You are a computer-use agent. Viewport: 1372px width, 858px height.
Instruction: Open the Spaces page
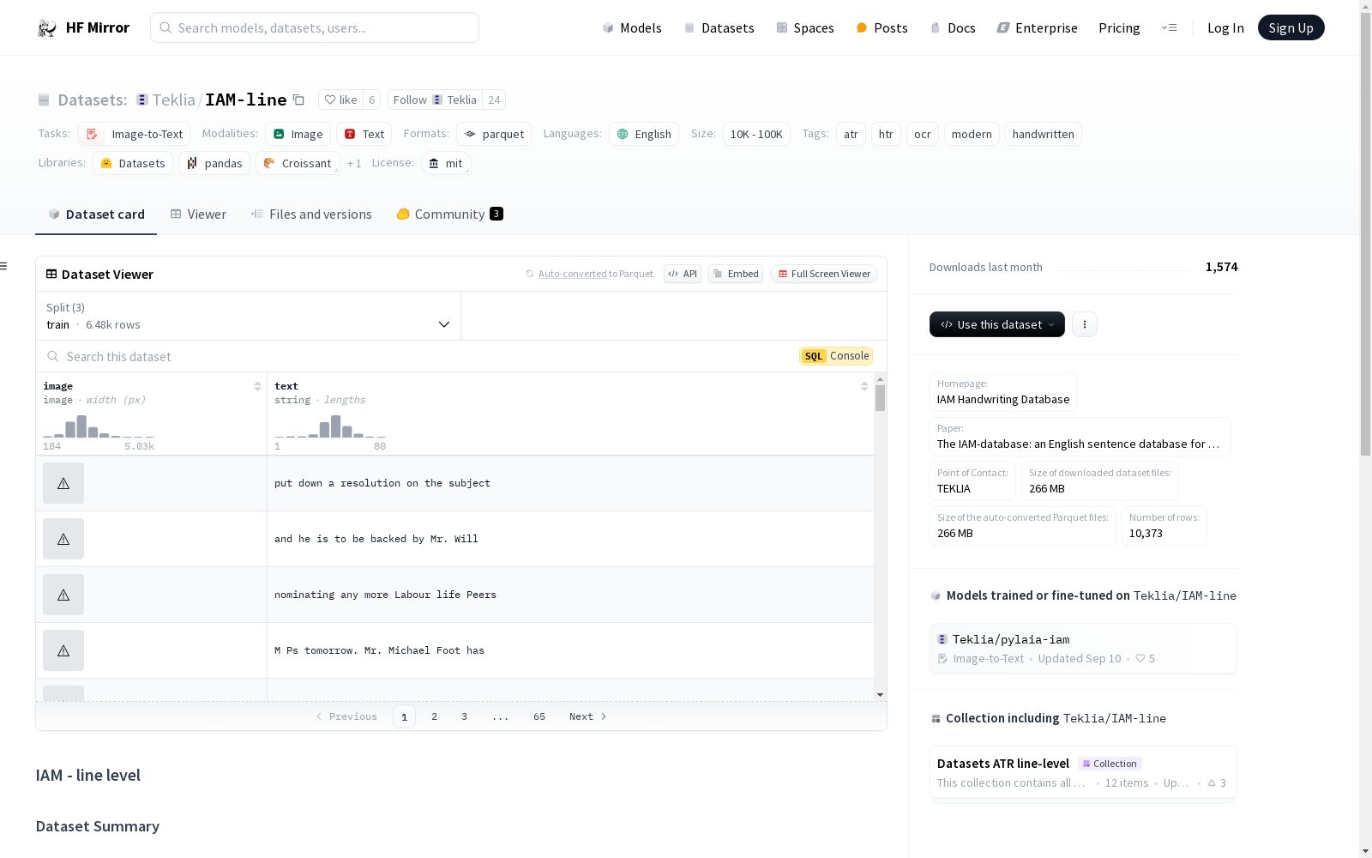(805, 27)
